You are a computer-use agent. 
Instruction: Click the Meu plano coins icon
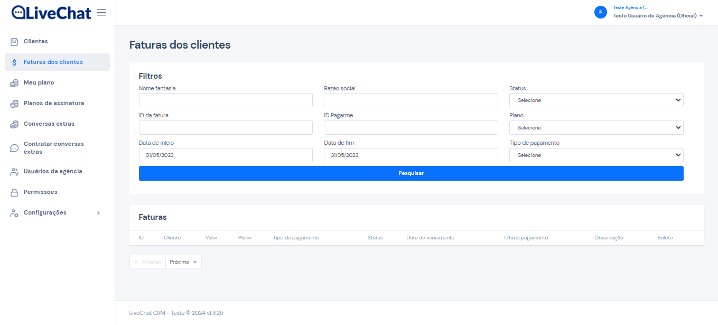click(x=15, y=83)
